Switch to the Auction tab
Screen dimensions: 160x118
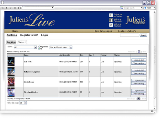pos(11,42)
